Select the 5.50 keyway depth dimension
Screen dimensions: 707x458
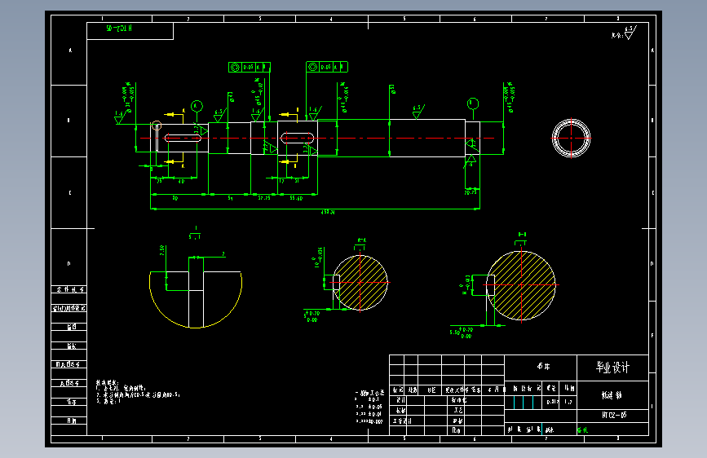[461, 332]
